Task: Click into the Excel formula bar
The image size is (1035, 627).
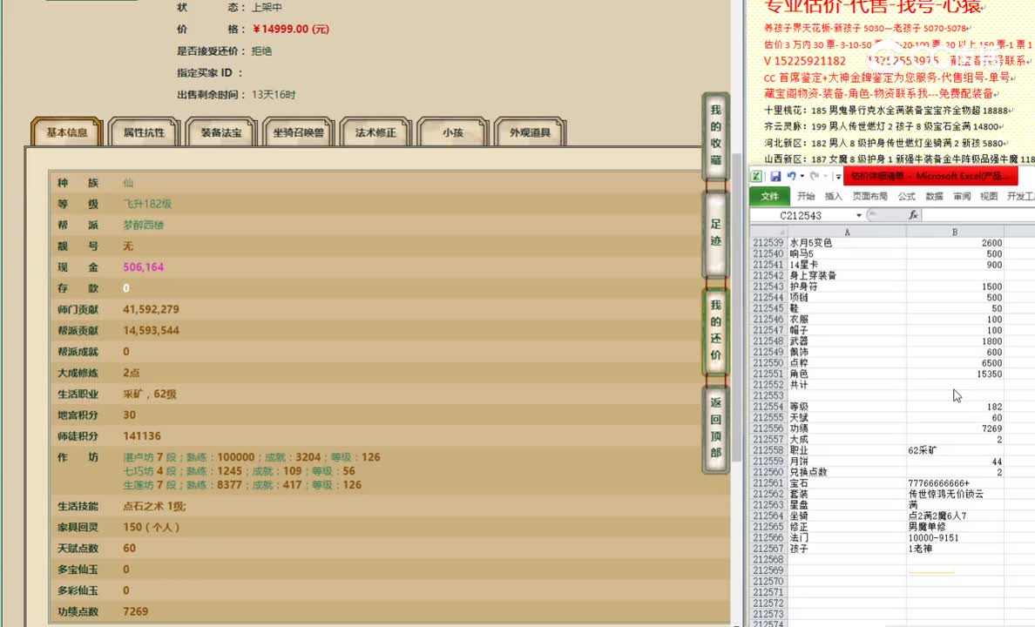Action: (x=977, y=215)
